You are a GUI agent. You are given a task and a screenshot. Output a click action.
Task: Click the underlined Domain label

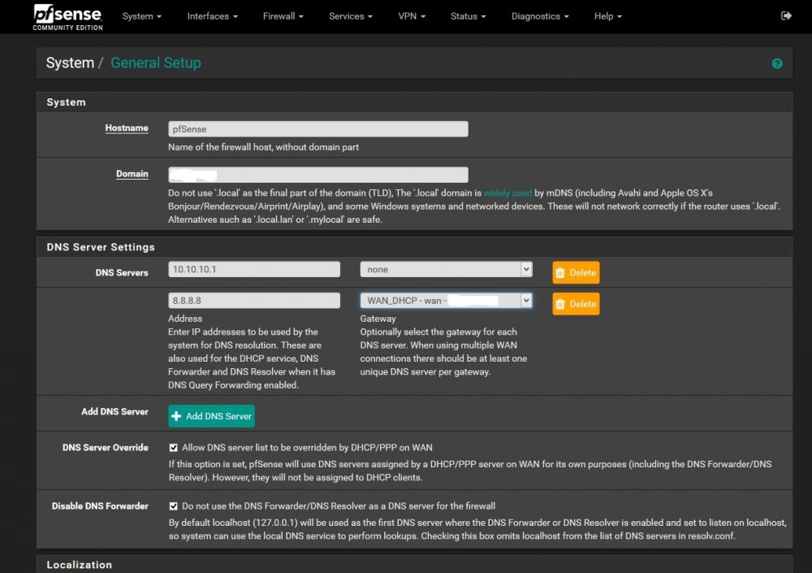pyautogui.click(x=132, y=174)
